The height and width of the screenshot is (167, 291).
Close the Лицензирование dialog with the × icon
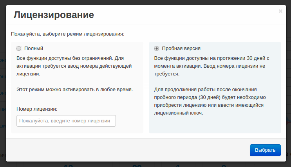pos(280,11)
